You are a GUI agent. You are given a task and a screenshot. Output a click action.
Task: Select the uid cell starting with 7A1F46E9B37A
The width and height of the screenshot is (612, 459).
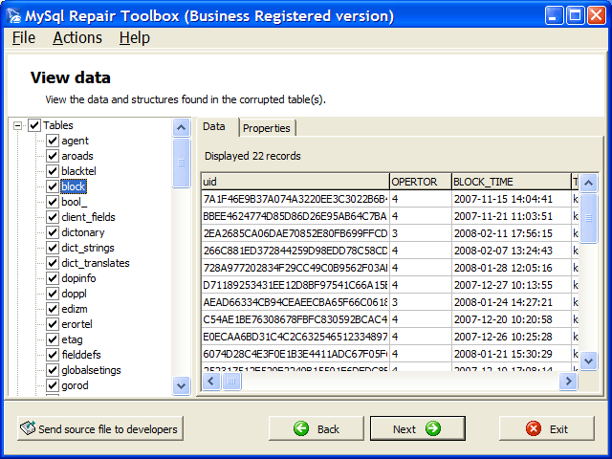point(295,199)
